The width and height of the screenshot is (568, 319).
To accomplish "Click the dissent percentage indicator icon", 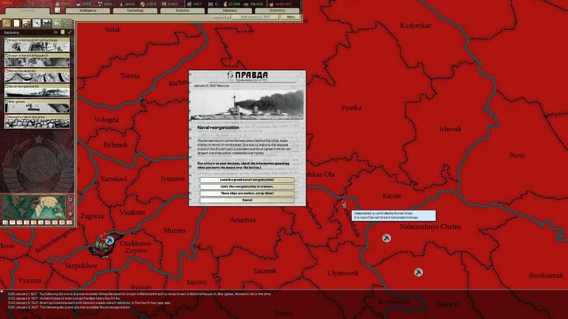I will point(225,3).
